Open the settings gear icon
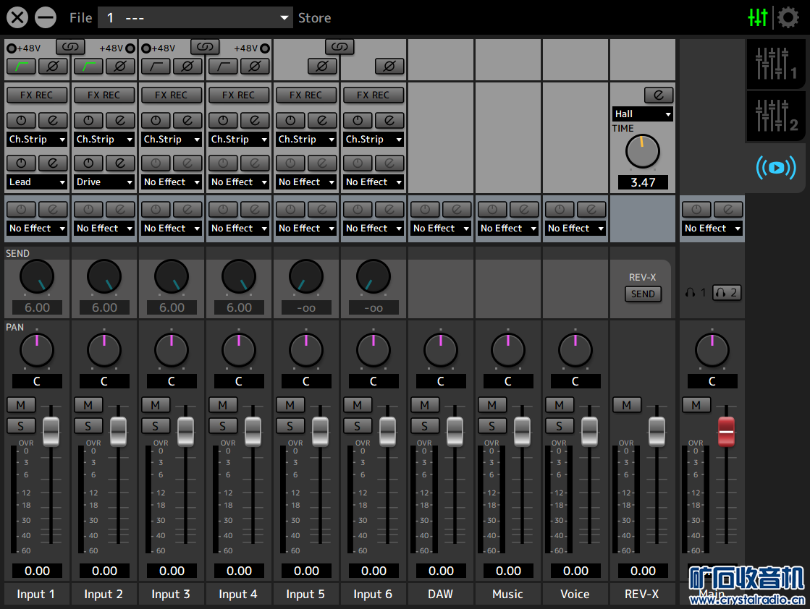 click(x=788, y=17)
